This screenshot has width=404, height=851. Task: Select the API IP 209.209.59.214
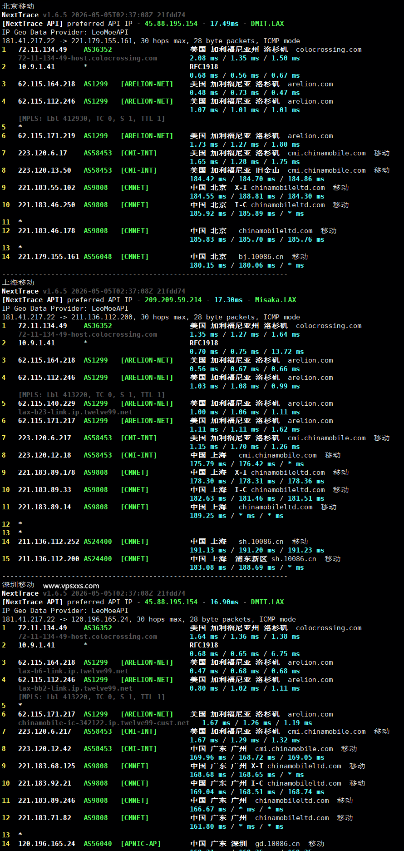173,300
